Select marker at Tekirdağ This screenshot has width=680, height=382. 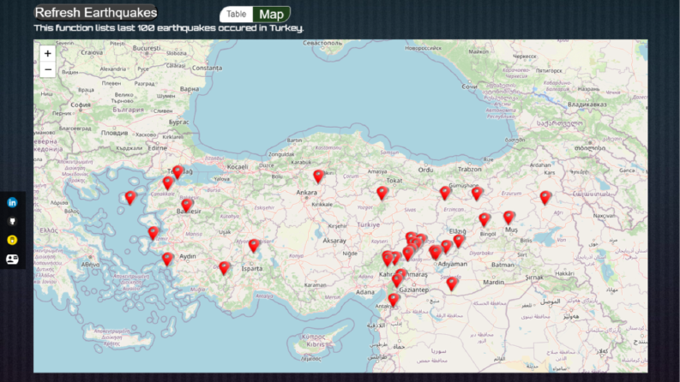click(x=178, y=171)
